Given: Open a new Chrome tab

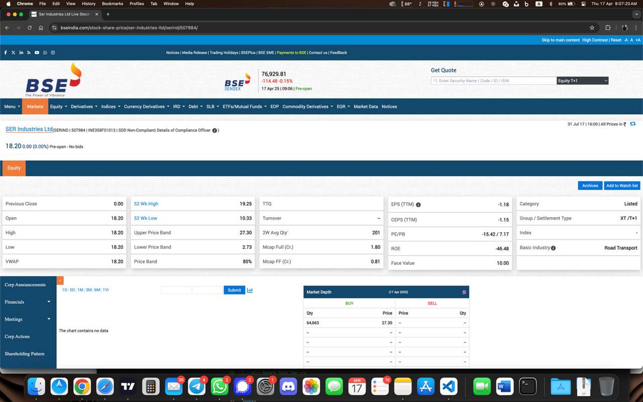Looking at the screenshot, I should 108,14.
